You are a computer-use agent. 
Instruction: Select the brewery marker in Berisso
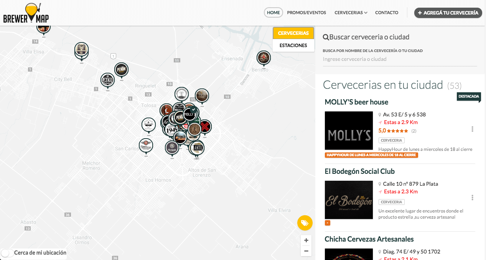[x=264, y=58]
